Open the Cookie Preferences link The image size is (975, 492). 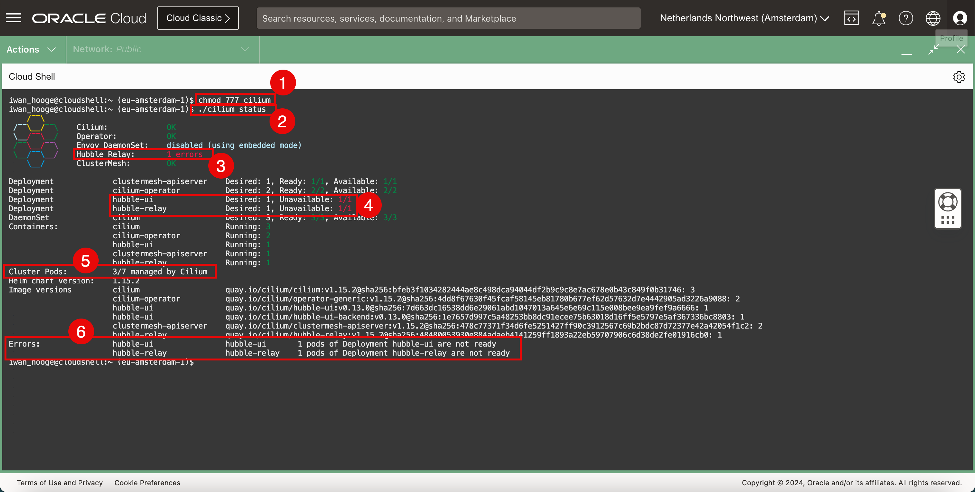[x=147, y=483]
